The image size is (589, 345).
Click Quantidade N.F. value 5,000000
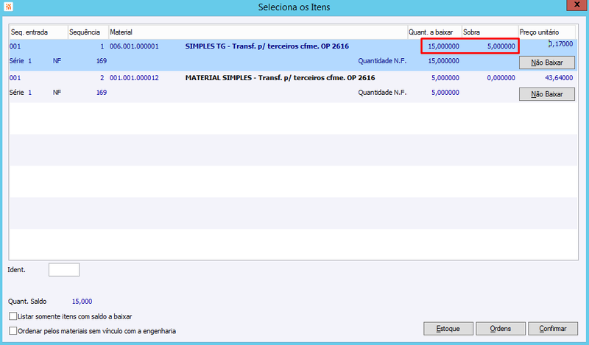click(x=445, y=93)
